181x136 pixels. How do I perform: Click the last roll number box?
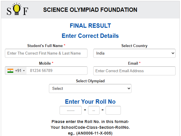(x=113, y=110)
